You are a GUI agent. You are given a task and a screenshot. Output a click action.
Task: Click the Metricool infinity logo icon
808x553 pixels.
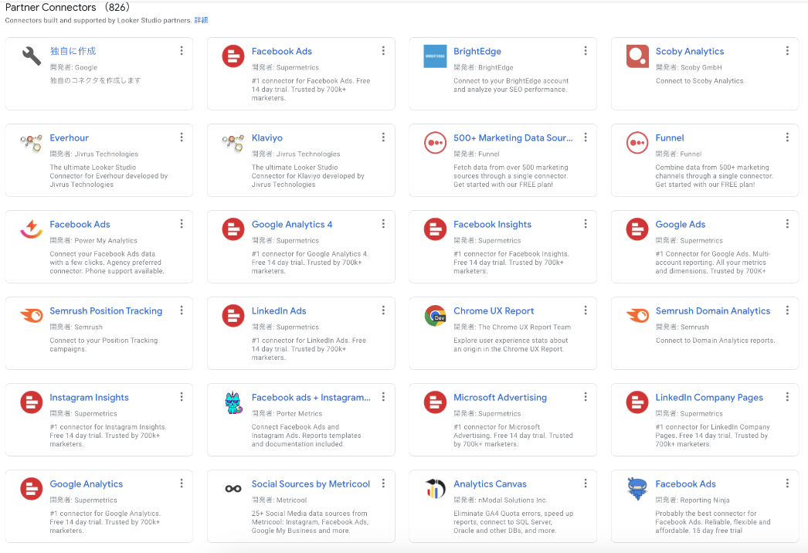tap(233, 489)
